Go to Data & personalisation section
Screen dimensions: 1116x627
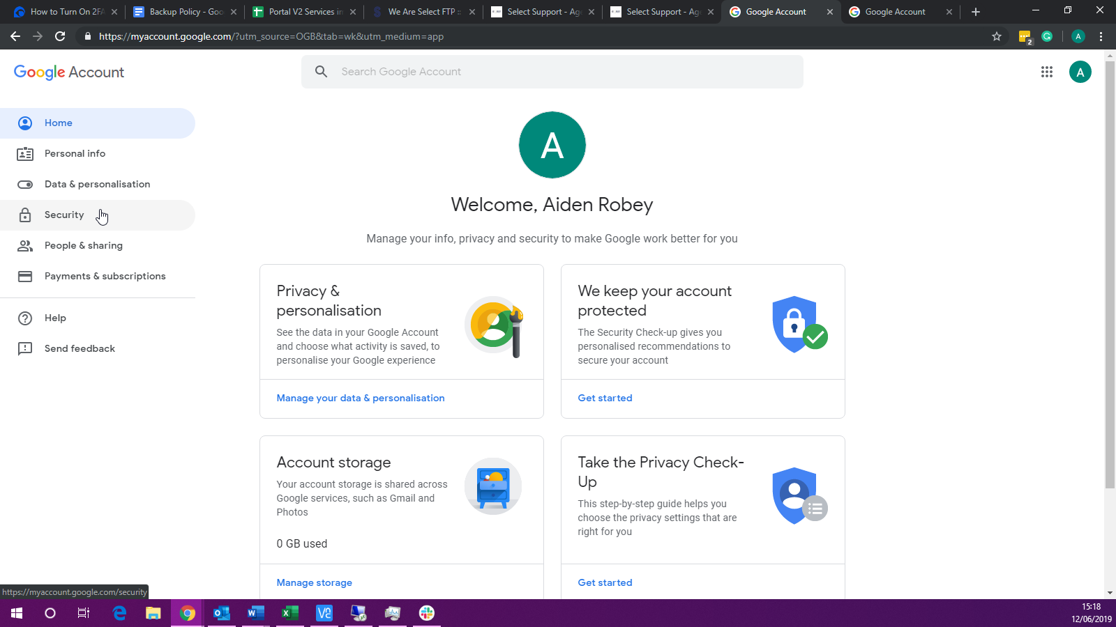(x=98, y=185)
